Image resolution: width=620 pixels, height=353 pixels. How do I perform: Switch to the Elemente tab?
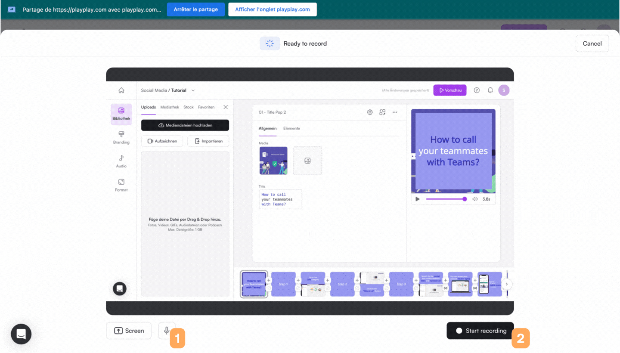(x=291, y=128)
